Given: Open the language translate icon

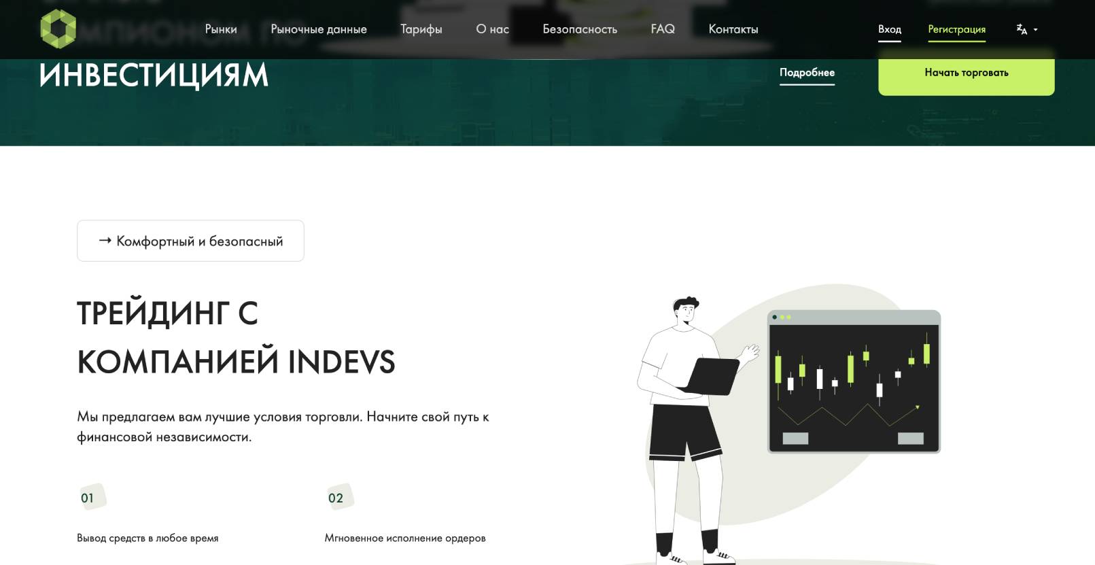Looking at the screenshot, I should pos(1022,29).
